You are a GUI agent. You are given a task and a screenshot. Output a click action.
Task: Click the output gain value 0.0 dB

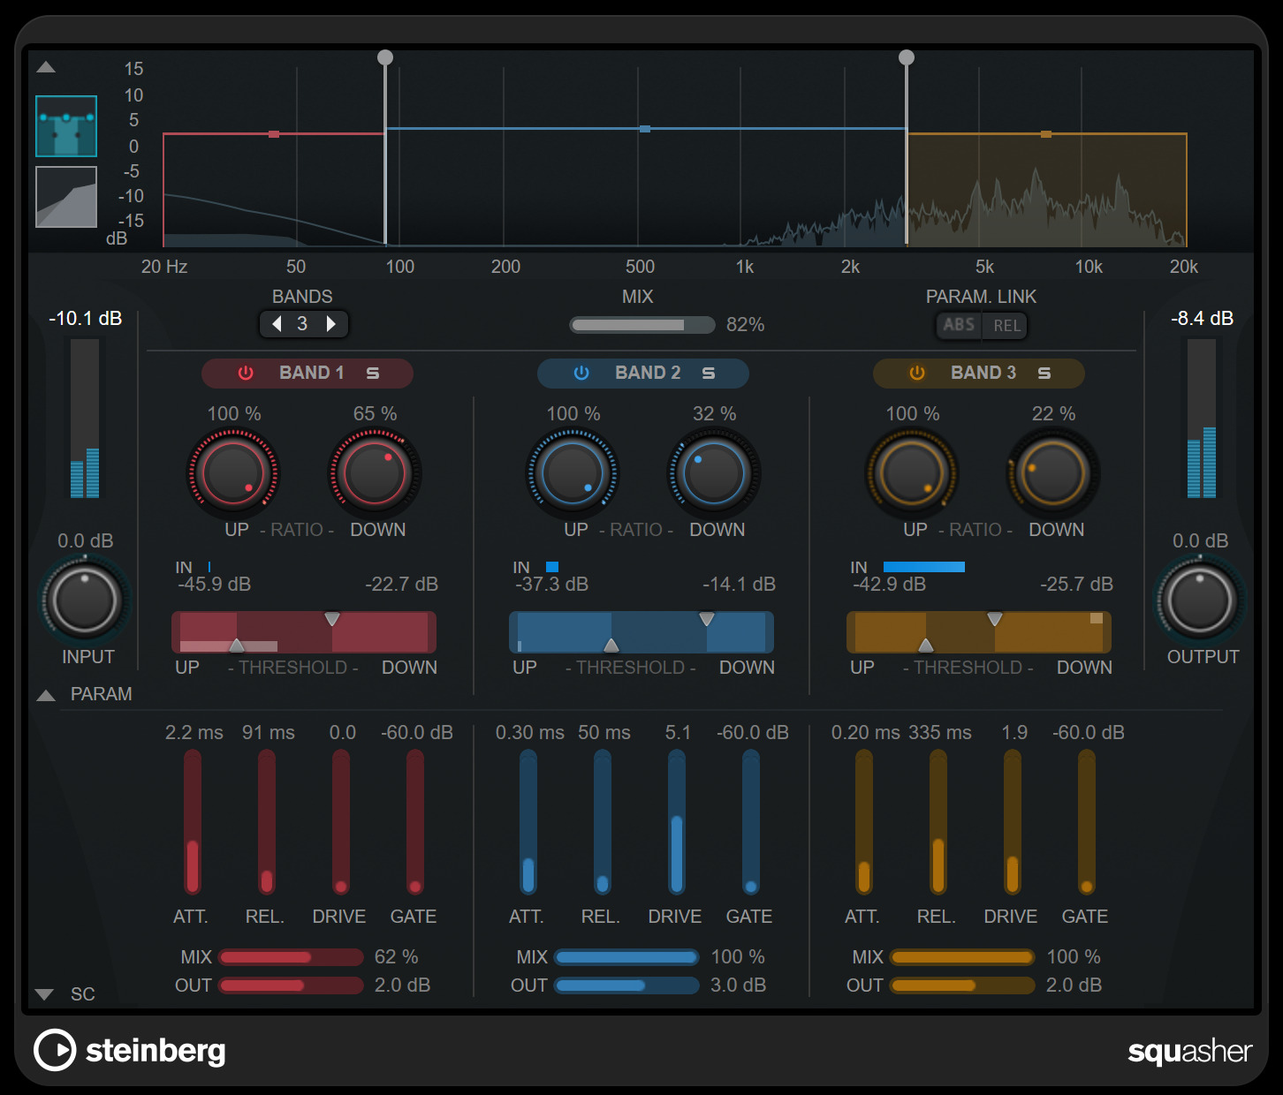tap(1201, 541)
